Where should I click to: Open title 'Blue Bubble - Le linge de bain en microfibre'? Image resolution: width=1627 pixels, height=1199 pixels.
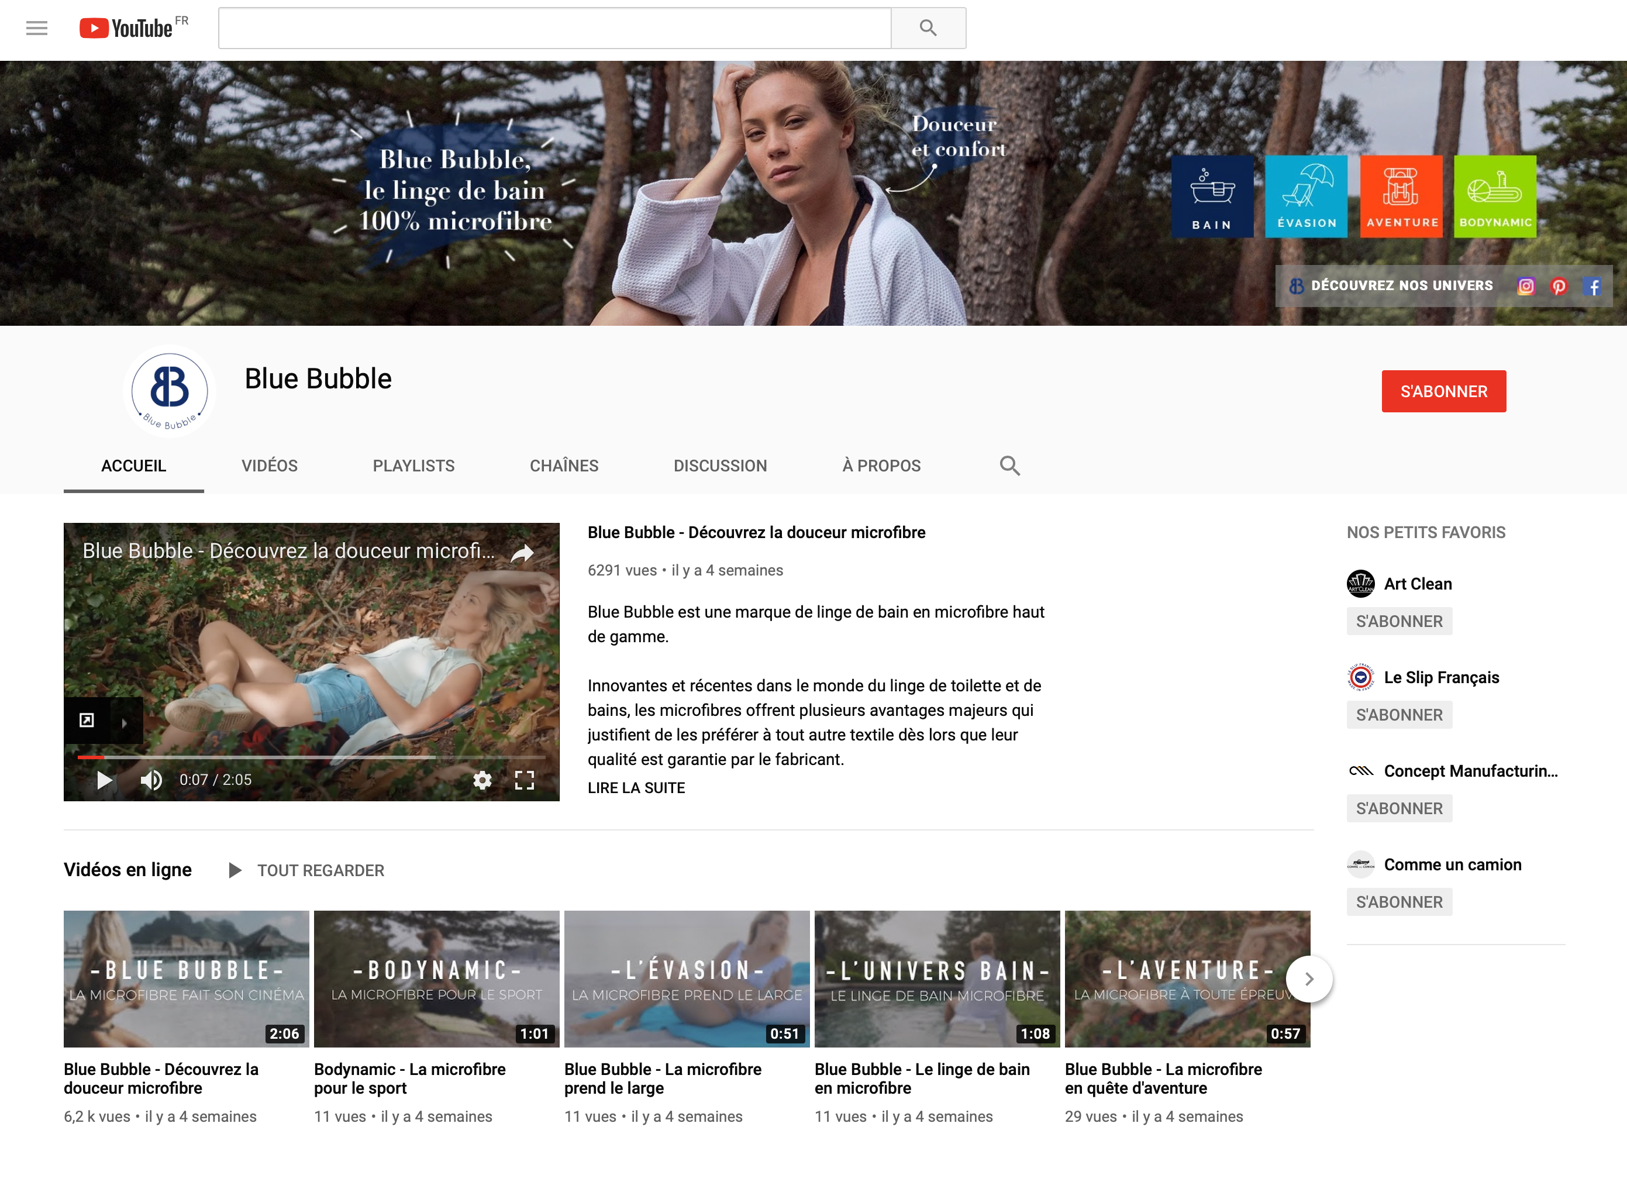[922, 1079]
